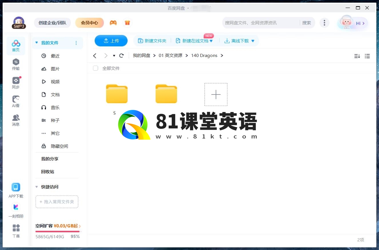Open 一刻相册 album app
The height and width of the screenshot is (250, 379).
pyautogui.click(x=16, y=207)
